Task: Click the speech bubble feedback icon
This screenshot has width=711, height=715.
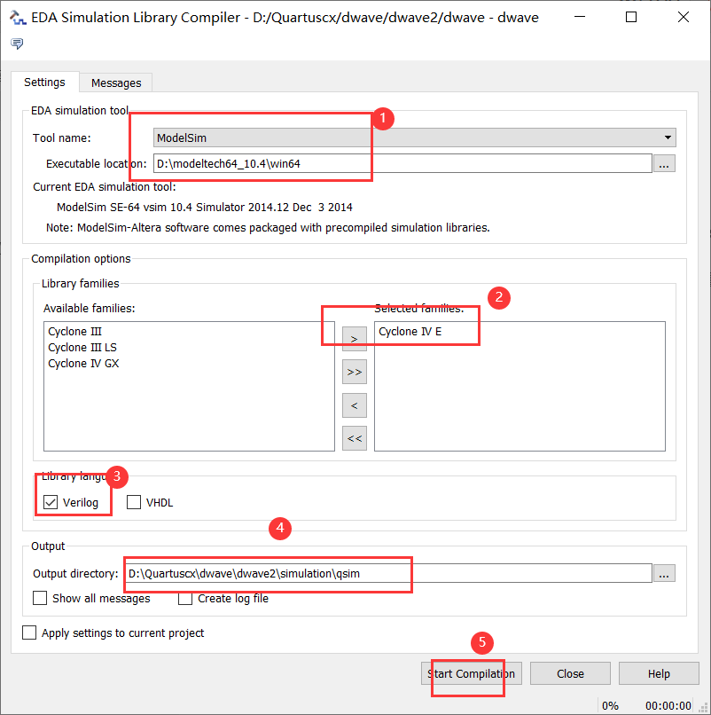Action: 17,43
